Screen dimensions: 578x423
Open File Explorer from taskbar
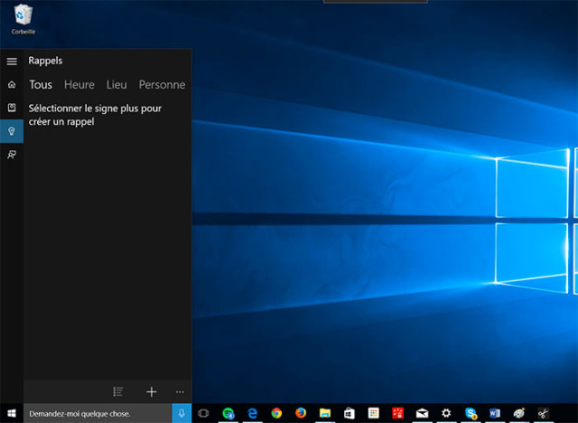tap(325, 413)
